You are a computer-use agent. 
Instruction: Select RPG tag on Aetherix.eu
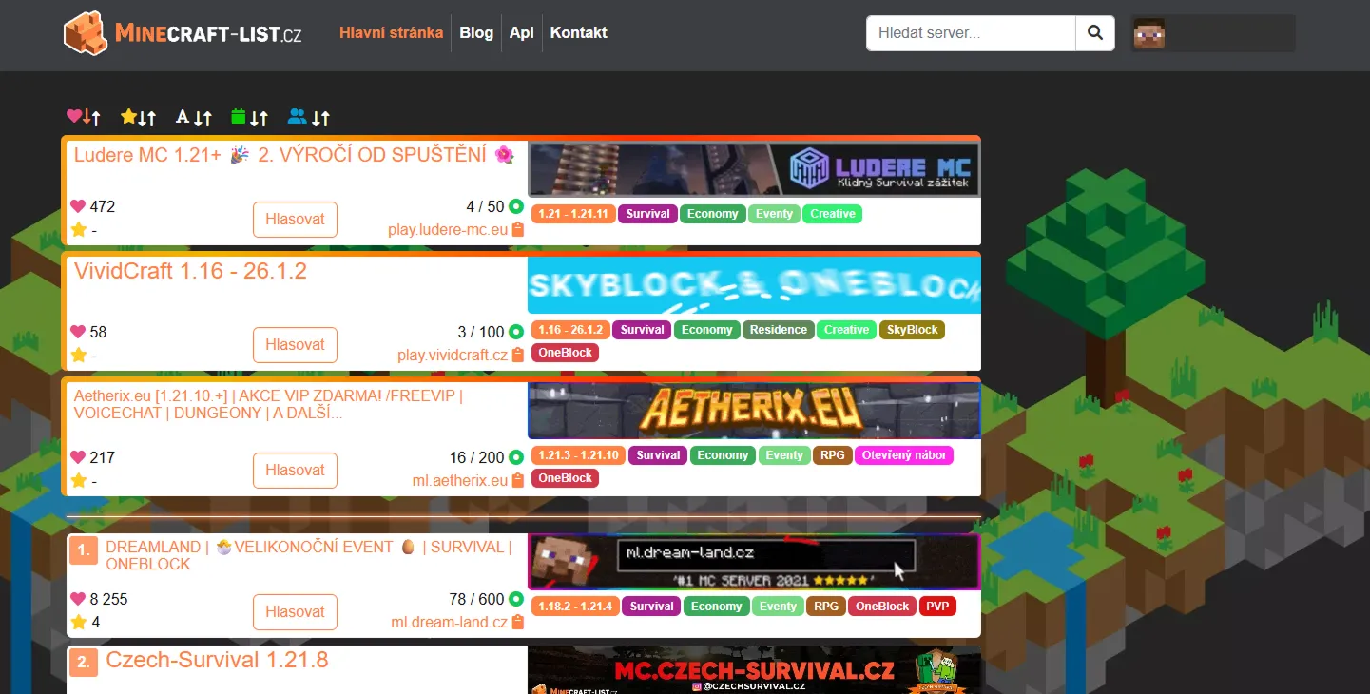tap(833, 455)
